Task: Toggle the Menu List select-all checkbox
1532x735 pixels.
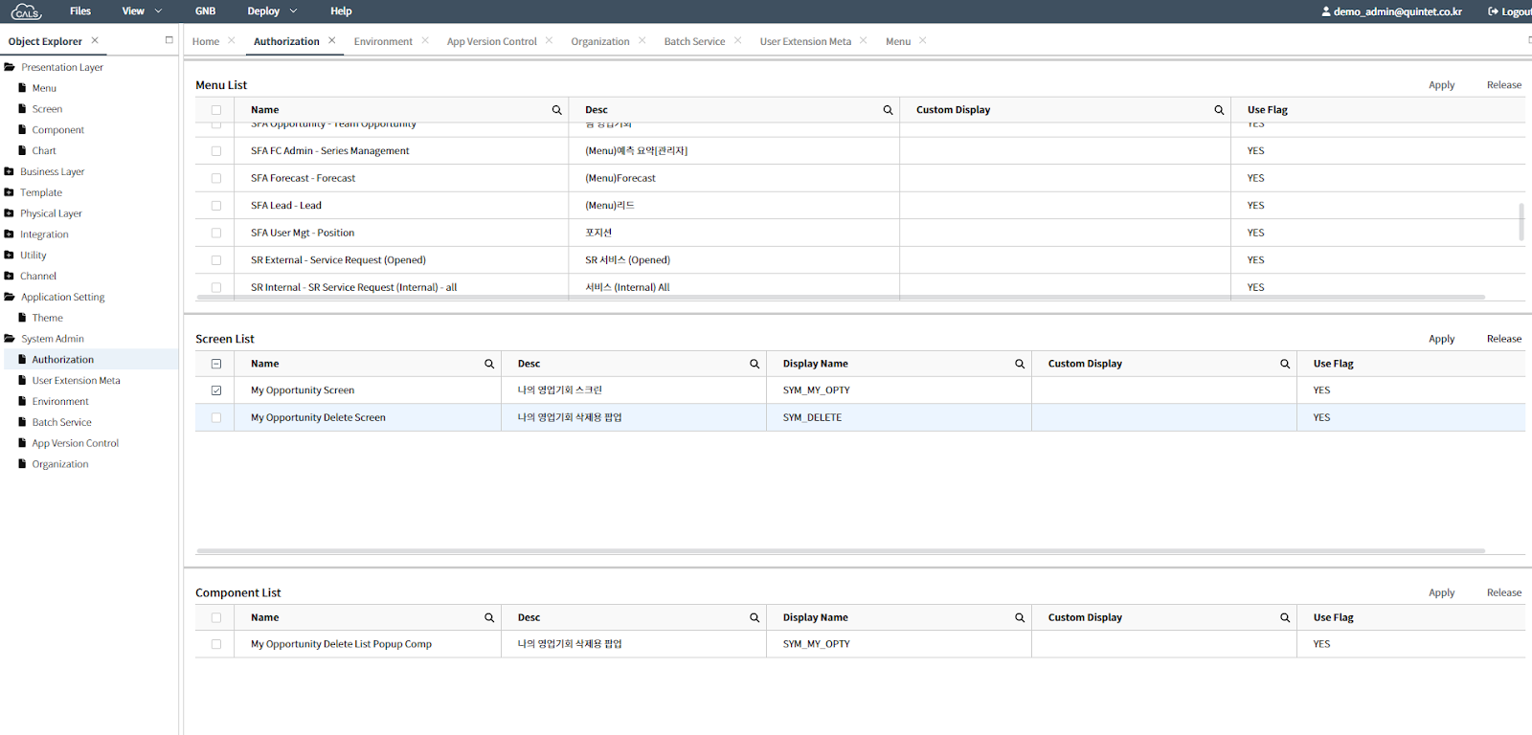Action: pos(216,110)
